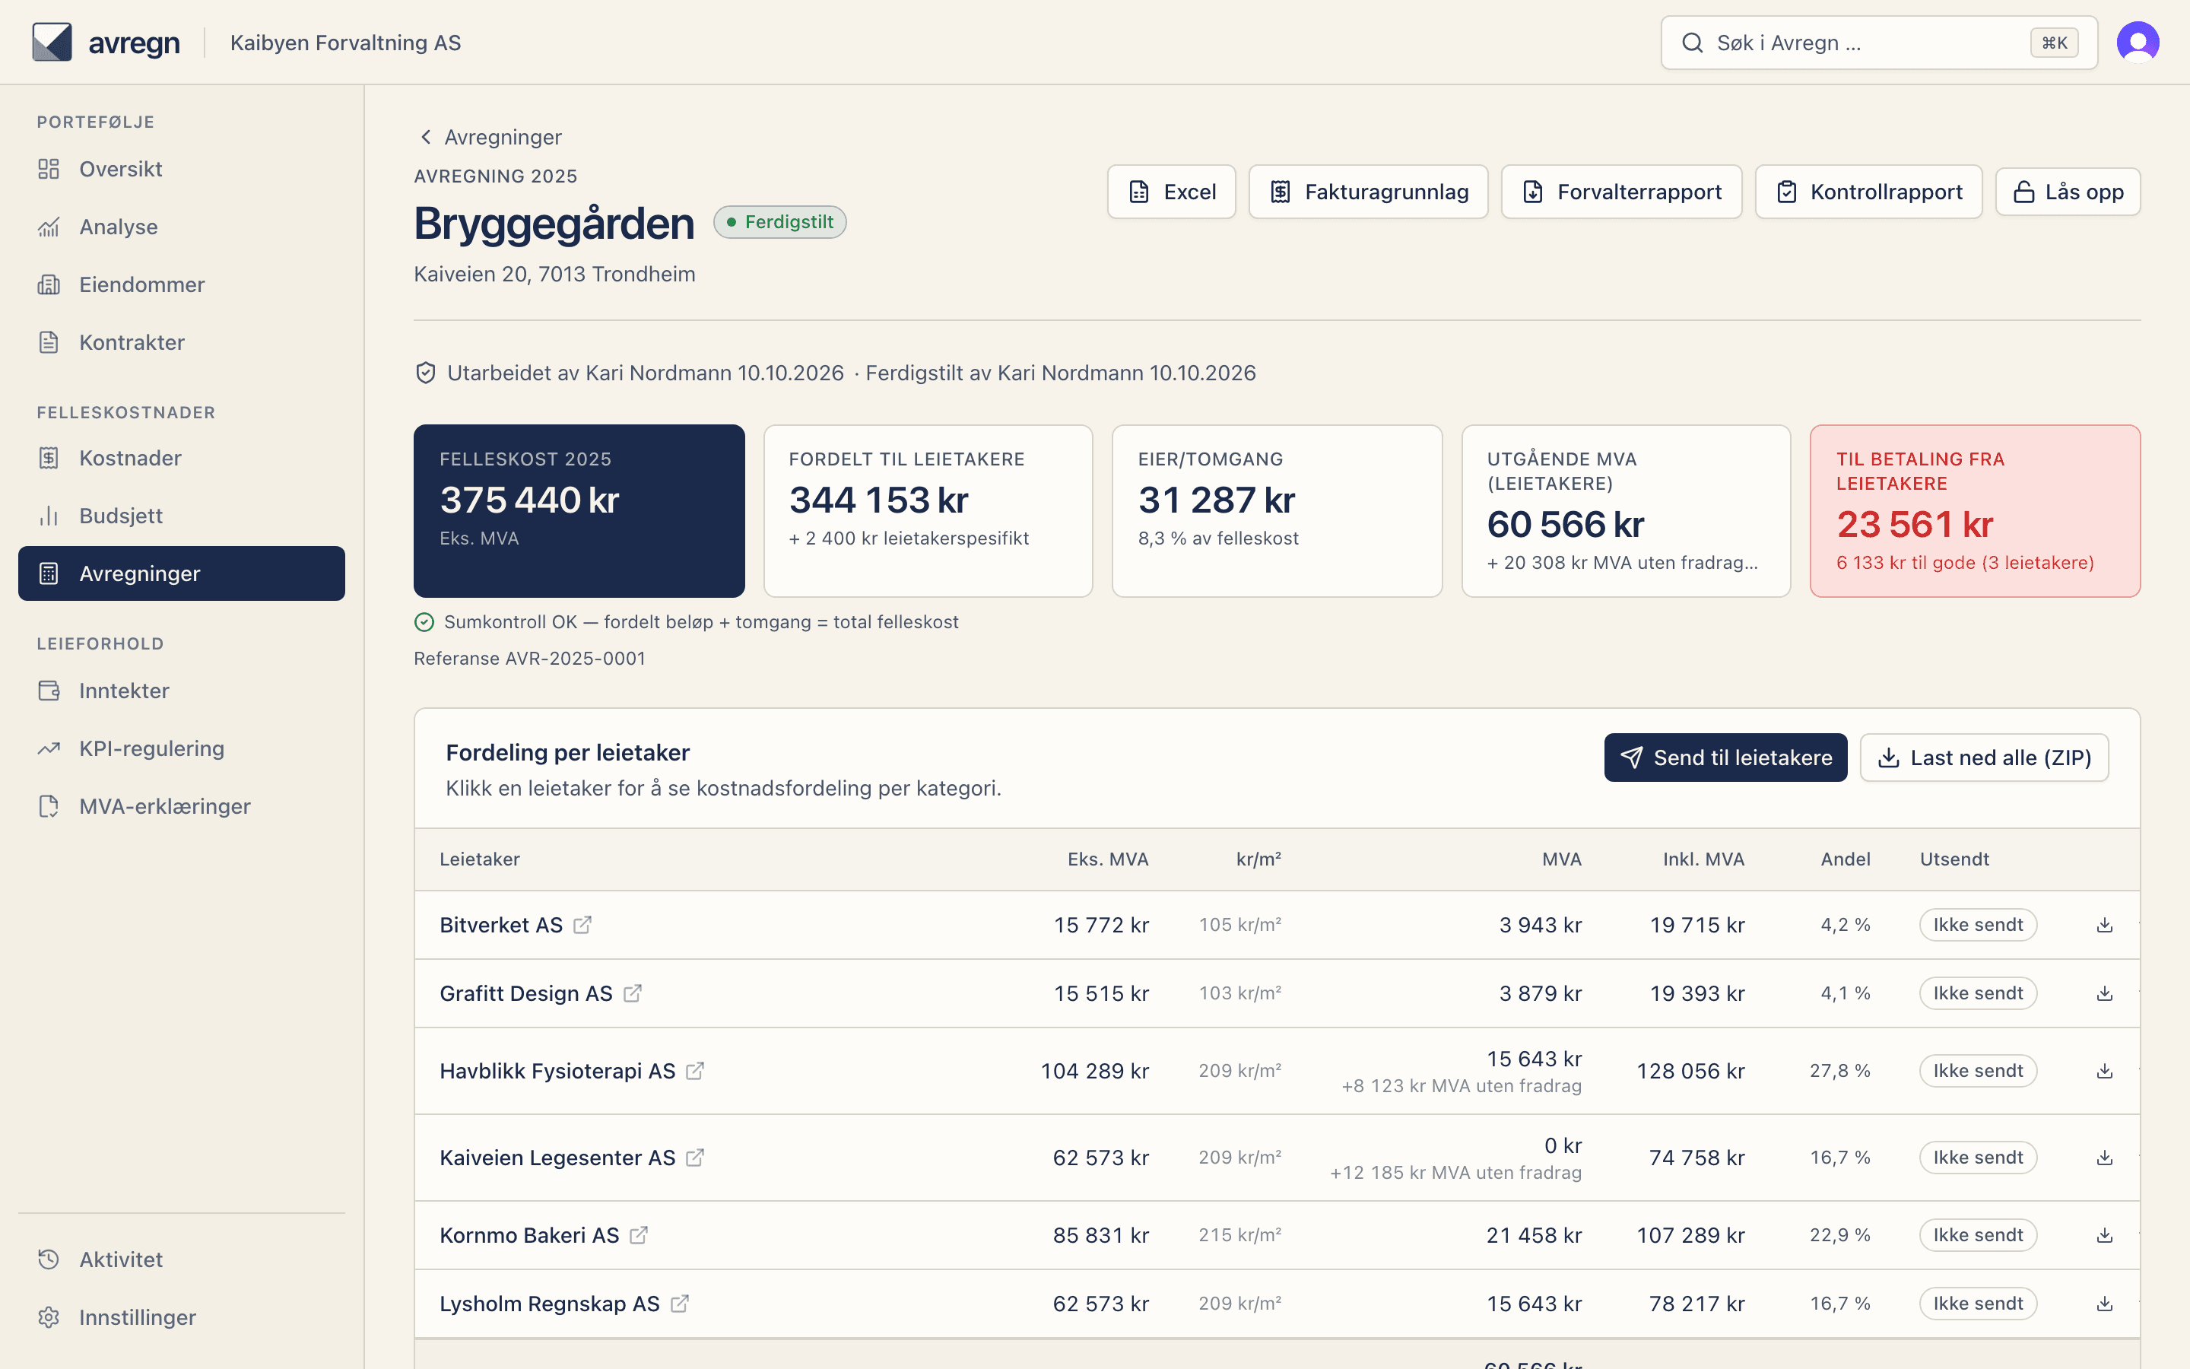Go back via the Avregninger breadcrumb link

pyautogui.click(x=490, y=137)
